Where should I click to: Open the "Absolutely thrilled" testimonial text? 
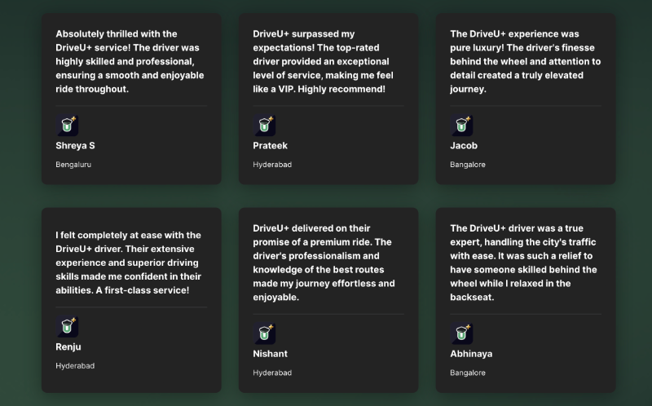click(129, 61)
